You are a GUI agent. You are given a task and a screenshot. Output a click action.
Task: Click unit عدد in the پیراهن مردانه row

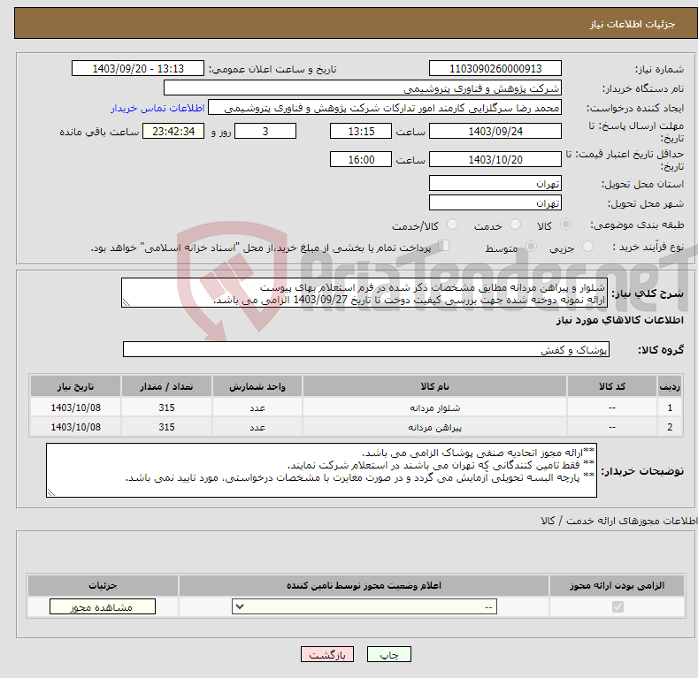click(x=257, y=428)
